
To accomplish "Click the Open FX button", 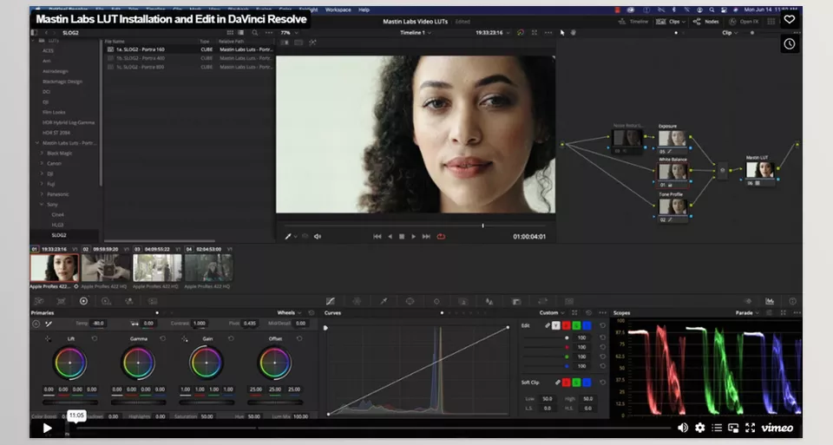I will point(744,22).
